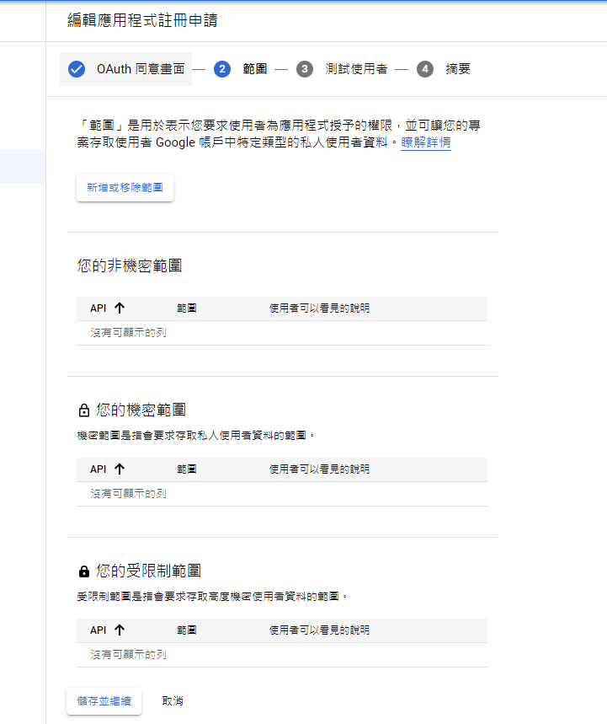
Task: Click API header text in 非機密範圍 table
Action: coord(99,308)
